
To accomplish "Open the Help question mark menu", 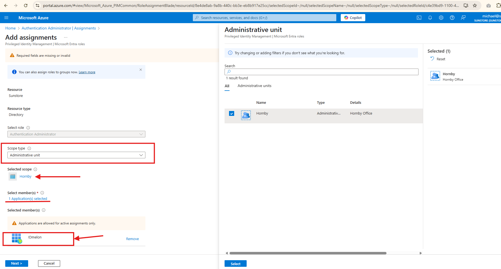I will click(452, 18).
